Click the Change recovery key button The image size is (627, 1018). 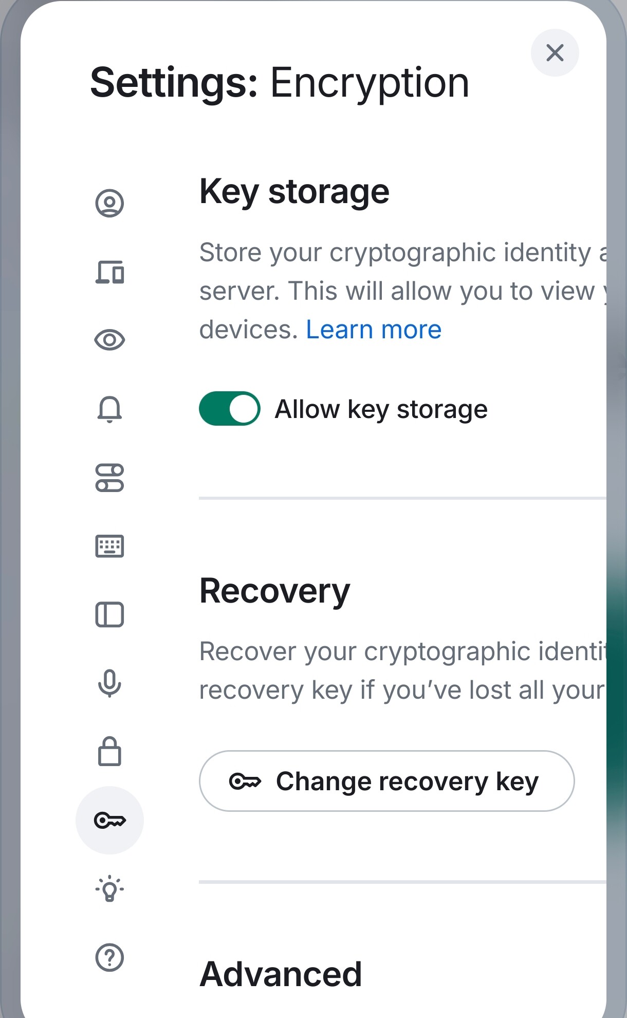click(386, 781)
